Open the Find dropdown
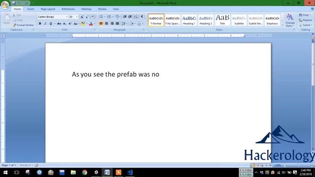315x177 pixels. (305, 15)
